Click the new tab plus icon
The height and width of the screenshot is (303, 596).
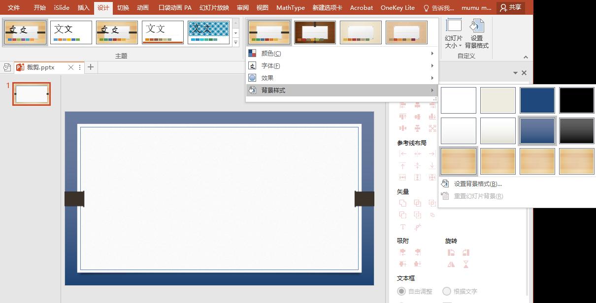pyautogui.click(x=91, y=67)
